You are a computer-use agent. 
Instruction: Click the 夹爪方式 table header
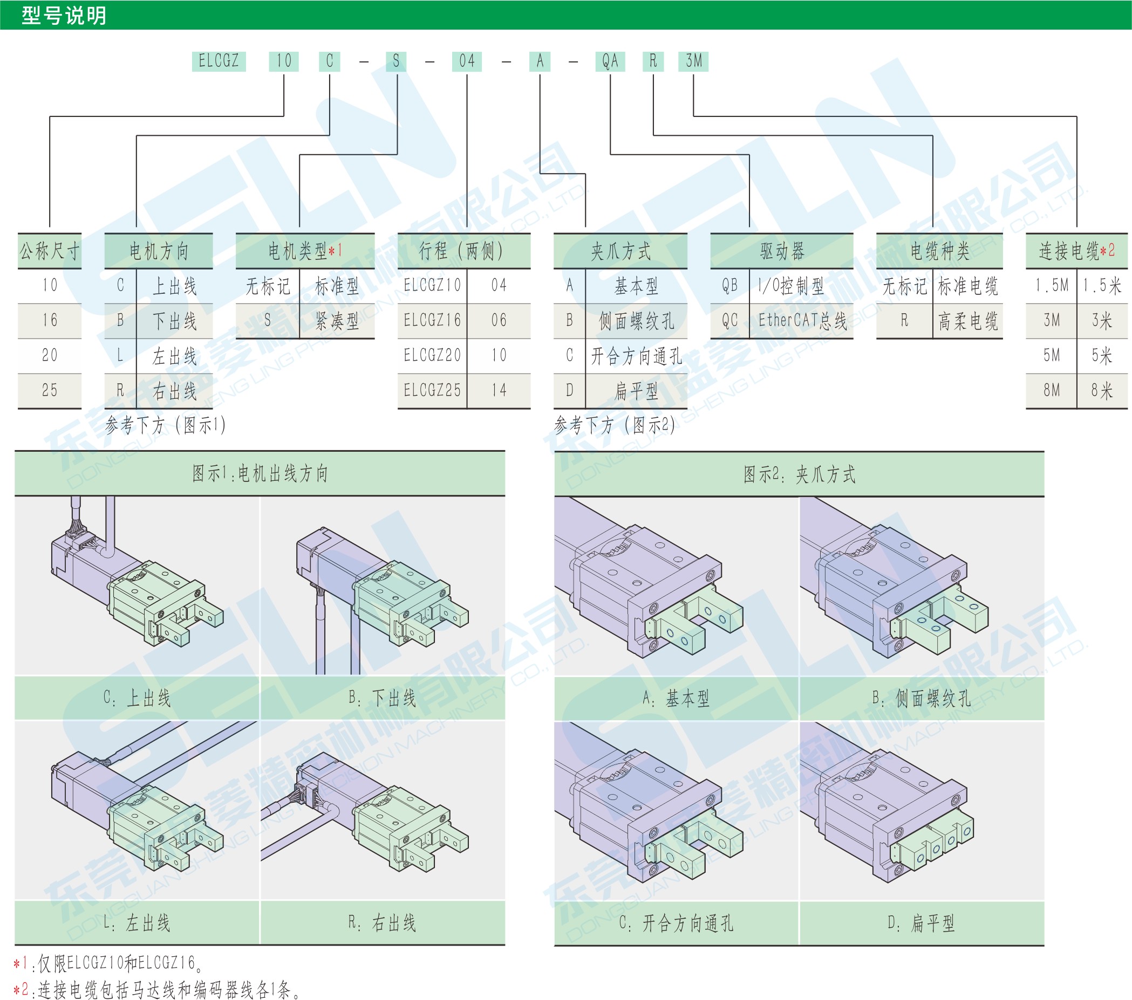coord(620,251)
